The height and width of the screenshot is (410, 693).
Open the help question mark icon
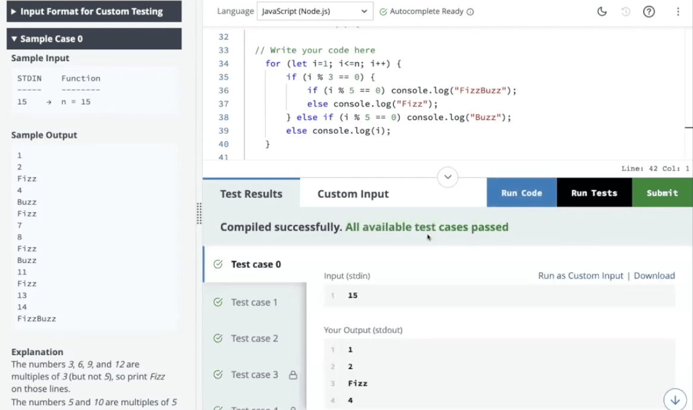(x=649, y=11)
